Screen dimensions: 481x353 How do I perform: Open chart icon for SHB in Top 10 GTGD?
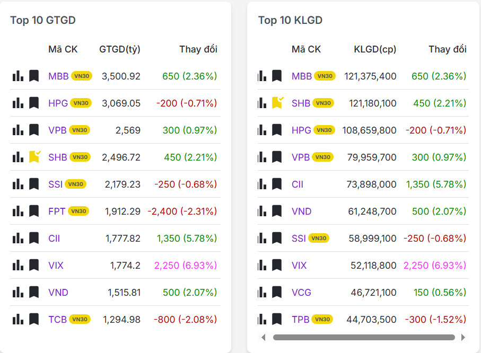[x=18, y=157]
